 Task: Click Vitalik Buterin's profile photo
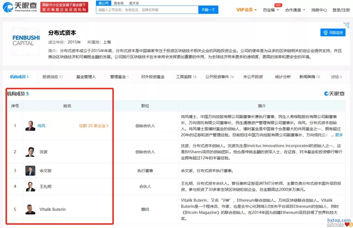pos(30,209)
